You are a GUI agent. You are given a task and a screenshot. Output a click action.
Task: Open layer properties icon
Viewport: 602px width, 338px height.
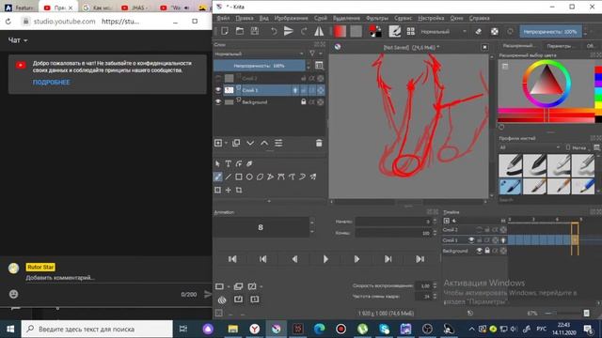click(x=278, y=143)
